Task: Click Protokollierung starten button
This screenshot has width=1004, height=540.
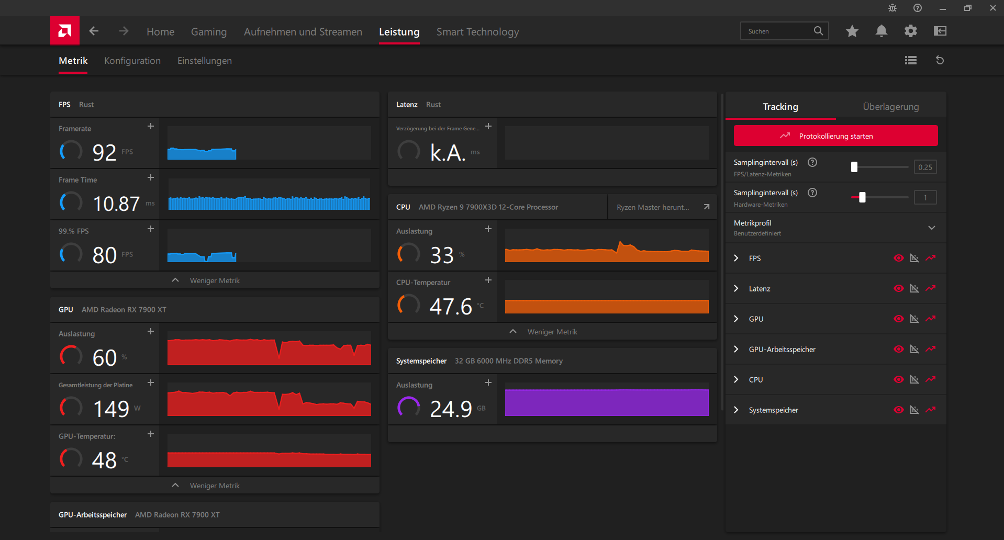Action: point(835,136)
